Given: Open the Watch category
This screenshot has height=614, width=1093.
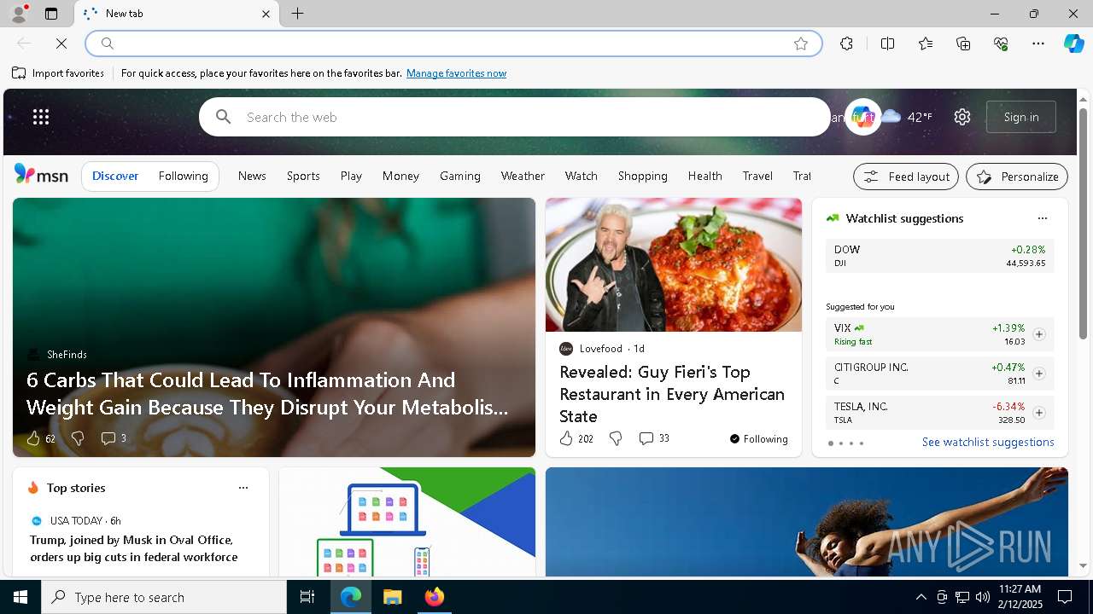Looking at the screenshot, I should 582,176.
